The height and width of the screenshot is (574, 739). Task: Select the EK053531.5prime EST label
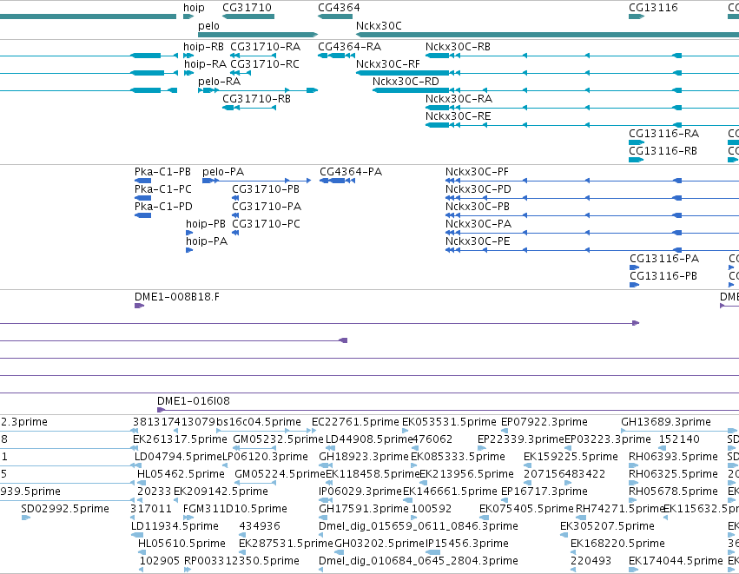449,422
